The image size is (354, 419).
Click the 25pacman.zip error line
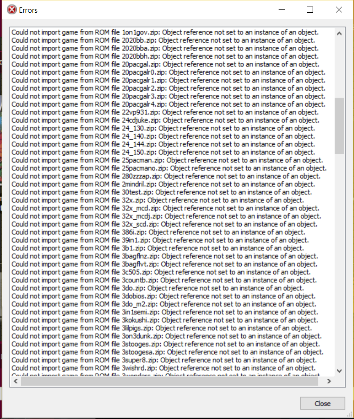(x=167, y=160)
